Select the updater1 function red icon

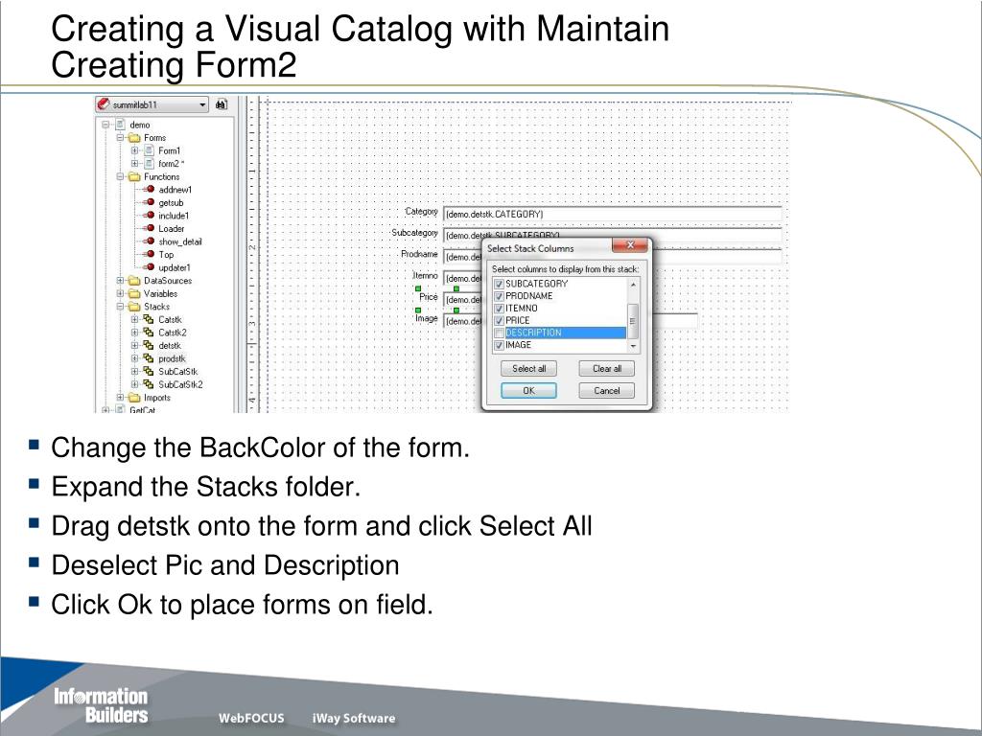150,267
